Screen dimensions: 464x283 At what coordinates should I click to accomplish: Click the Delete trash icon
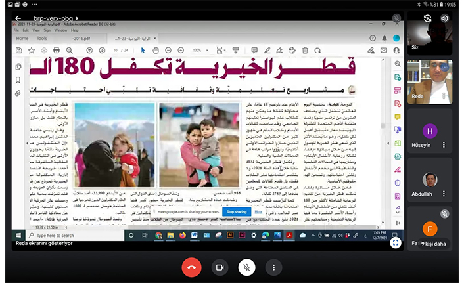coord(305,51)
